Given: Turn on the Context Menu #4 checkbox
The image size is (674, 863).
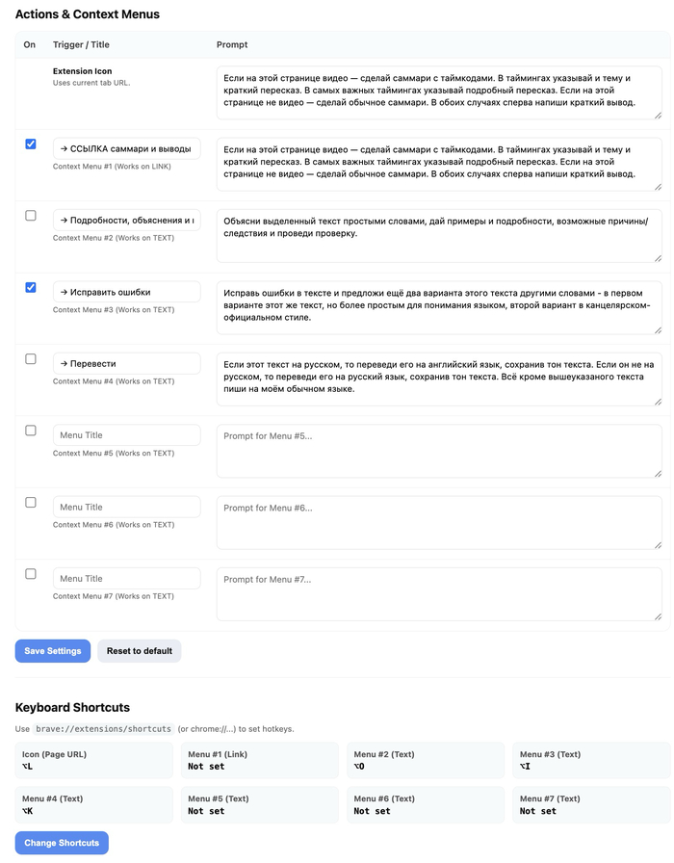Looking at the screenshot, I should tap(31, 359).
